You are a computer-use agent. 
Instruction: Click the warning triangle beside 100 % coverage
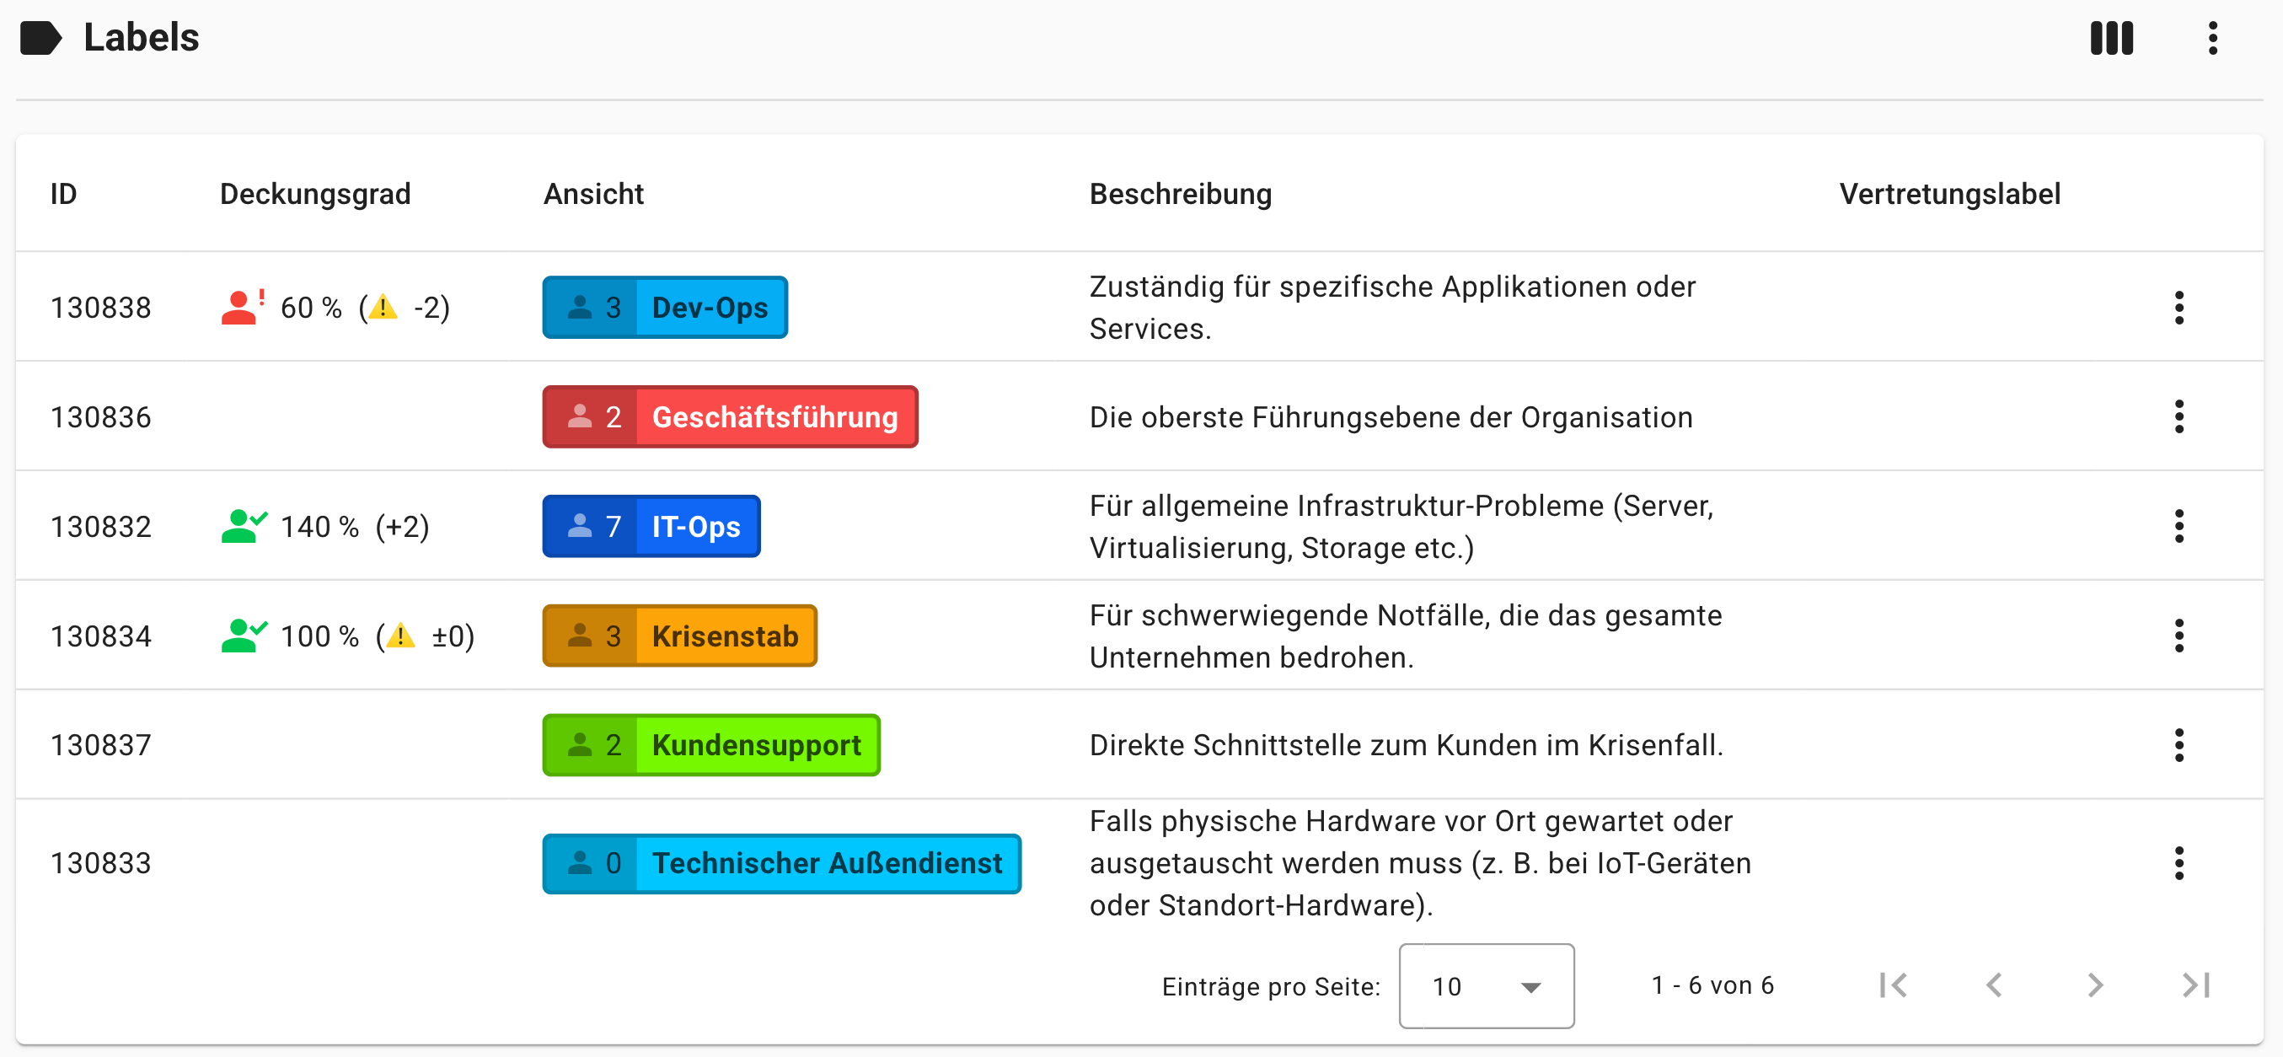click(400, 636)
